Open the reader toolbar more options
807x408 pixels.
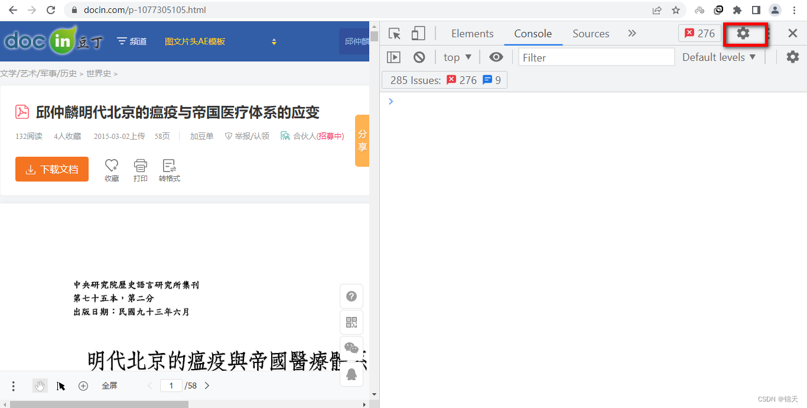(13, 386)
